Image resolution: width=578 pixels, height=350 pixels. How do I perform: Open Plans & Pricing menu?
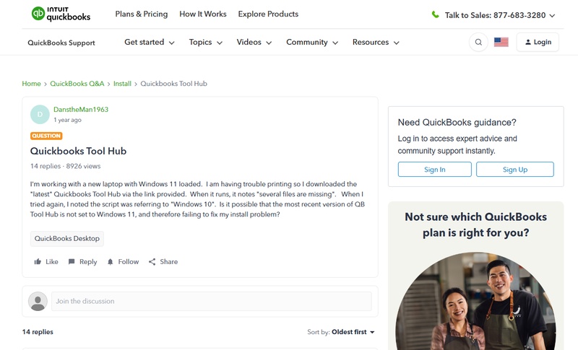point(142,14)
